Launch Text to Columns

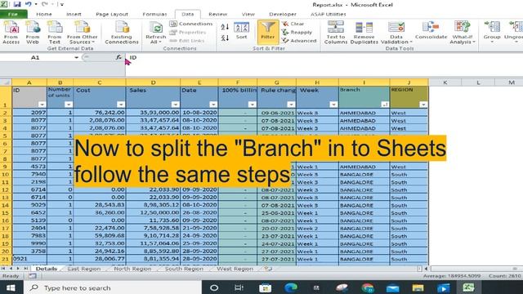coord(336,33)
